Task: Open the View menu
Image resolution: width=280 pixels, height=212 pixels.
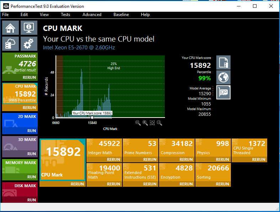Action: click(x=44, y=15)
